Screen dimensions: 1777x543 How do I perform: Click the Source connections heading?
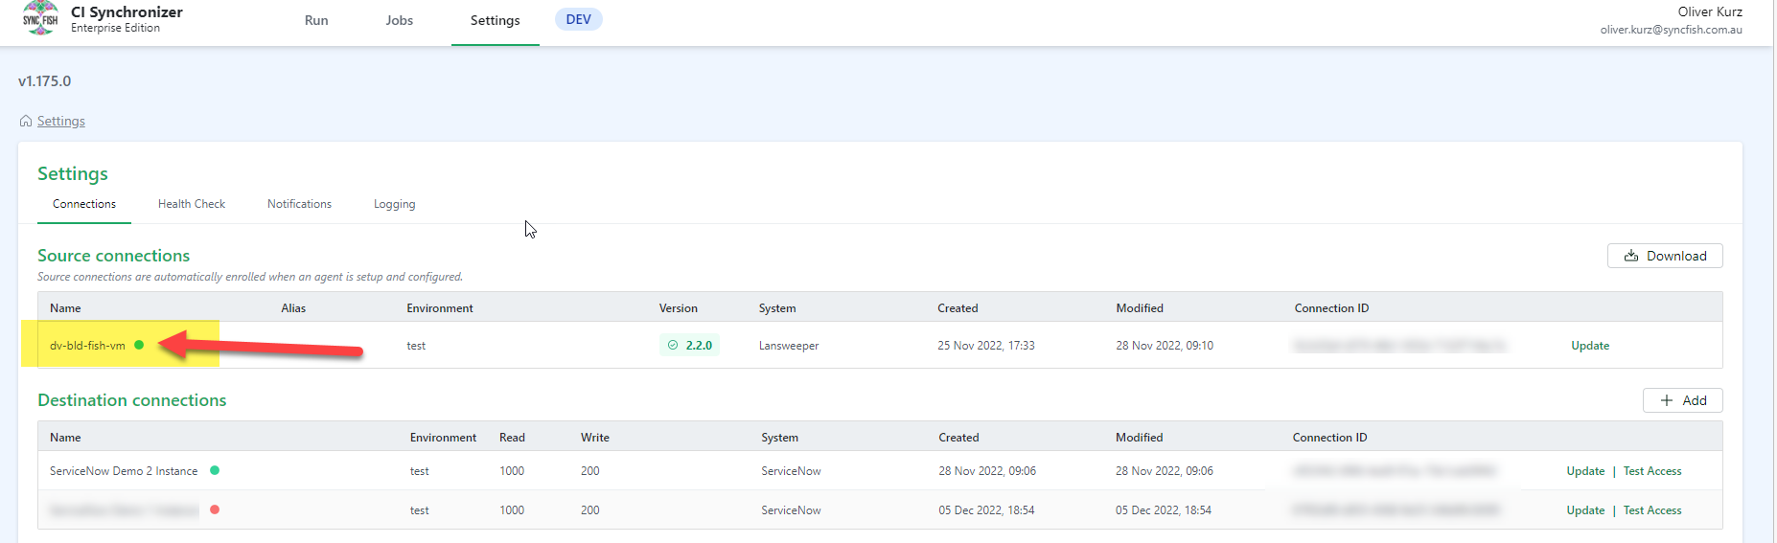tap(114, 256)
